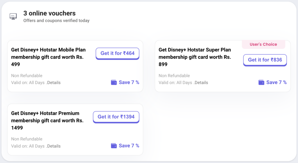Click Non Refundable label on Premium card
The height and width of the screenshot is (163, 298).
(27, 139)
